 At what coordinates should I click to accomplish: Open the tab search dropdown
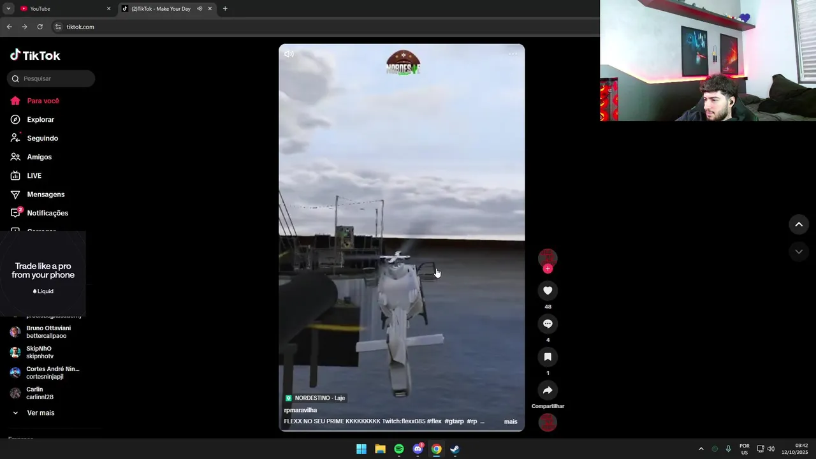(8, 9)
